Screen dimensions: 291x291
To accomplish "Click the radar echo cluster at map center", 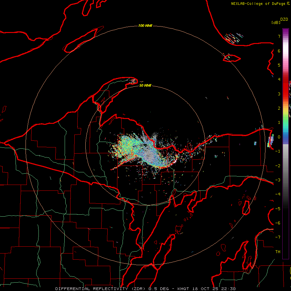I will (145, 150).
